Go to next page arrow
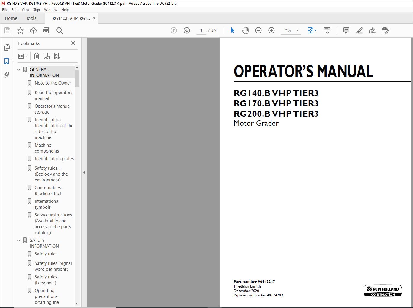The width and height of the screenshot is (413, 308). click(x=187, y=30)
